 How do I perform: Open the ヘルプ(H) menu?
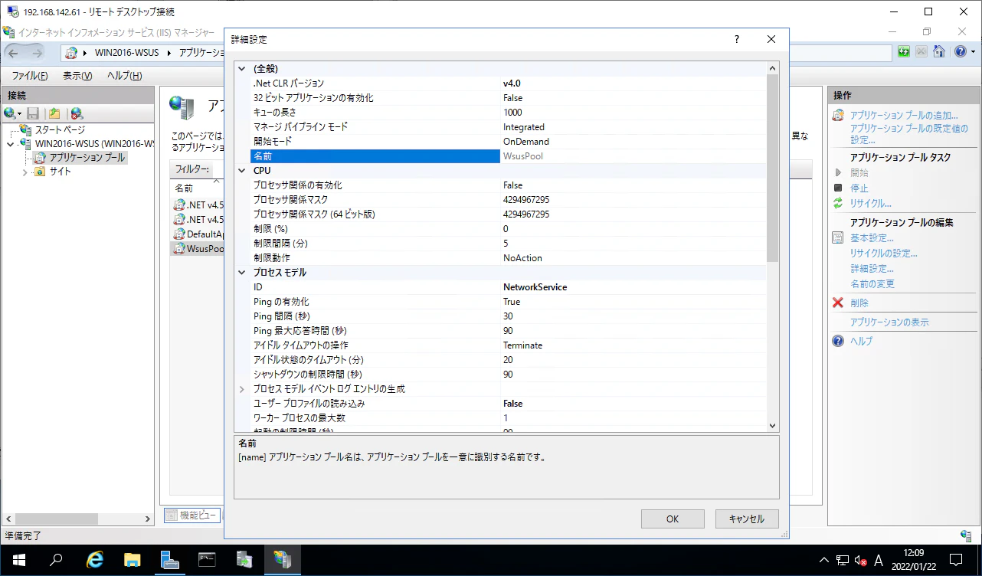point(125,76)
